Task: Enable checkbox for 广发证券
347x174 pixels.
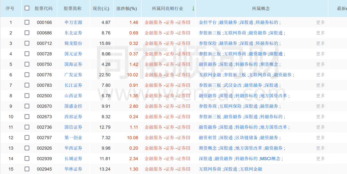Action: point(27,75)
